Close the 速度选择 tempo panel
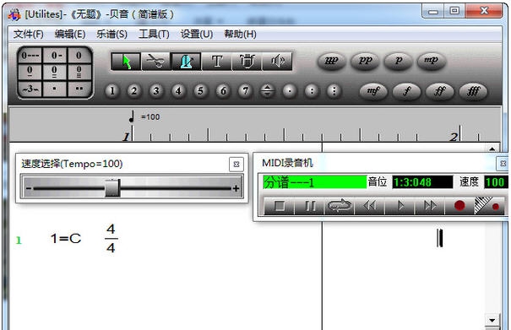The image size is (511, 330). pyautogui.click(x=236, y=165)
